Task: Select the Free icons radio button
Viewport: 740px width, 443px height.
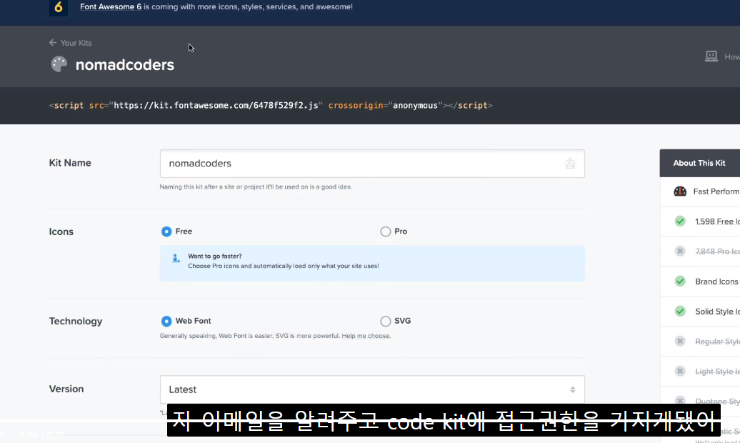Action: point(166,232)
